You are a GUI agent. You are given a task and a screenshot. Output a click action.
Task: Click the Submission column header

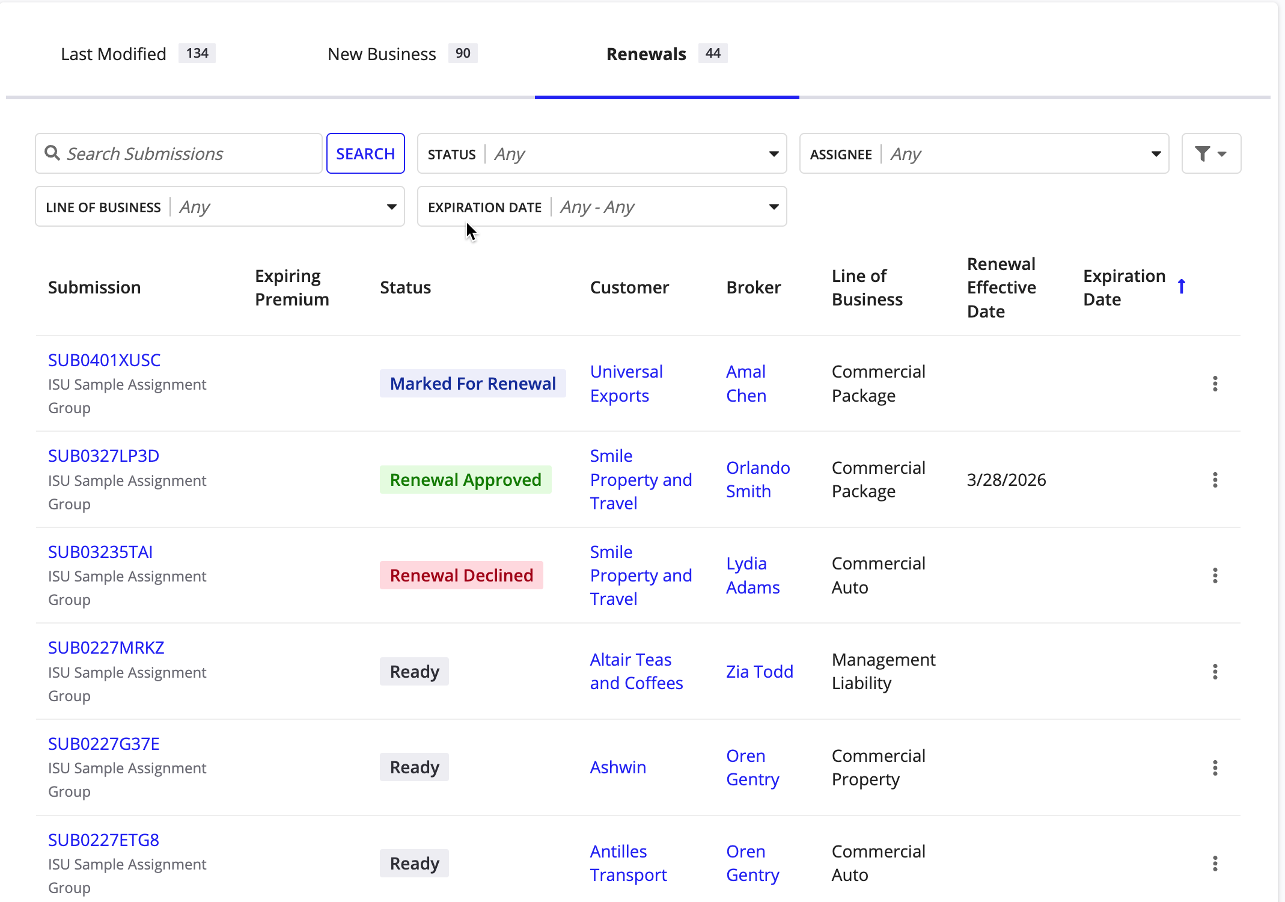(94, 287)
